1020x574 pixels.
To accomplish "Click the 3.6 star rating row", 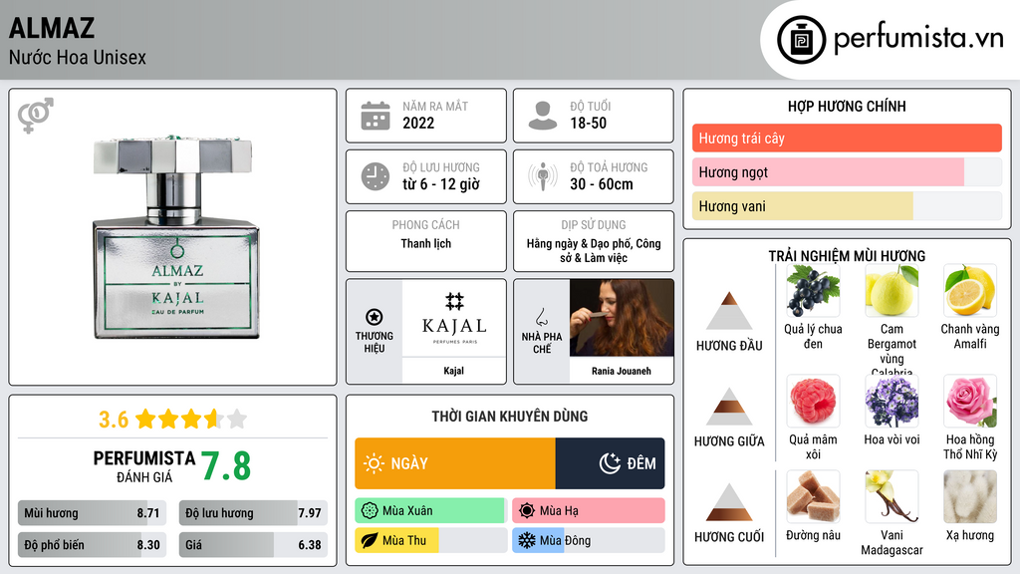I will point(172,419).
